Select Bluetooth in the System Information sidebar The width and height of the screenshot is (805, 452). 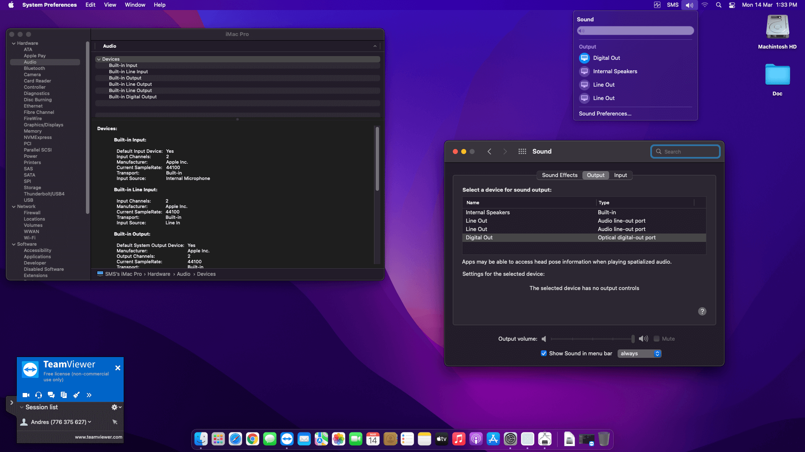[x=34, y=69]
